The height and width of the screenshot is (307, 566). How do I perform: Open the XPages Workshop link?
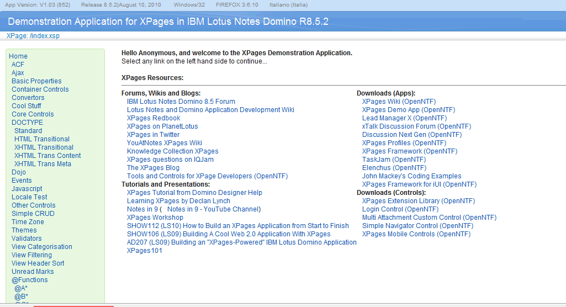(x=155, y=218)
